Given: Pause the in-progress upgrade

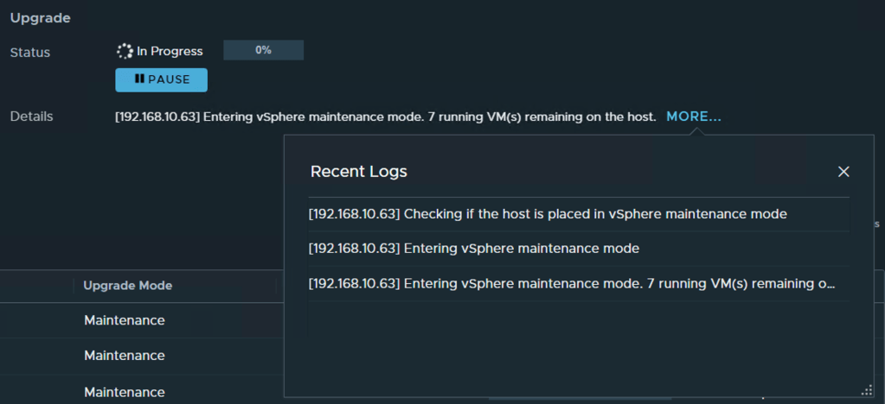Looking at the screenshot, I should coord(161,79).
